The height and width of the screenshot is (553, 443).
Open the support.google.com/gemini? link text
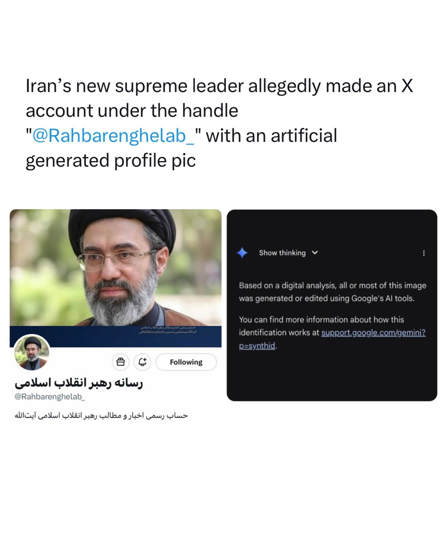click(x=373, y=332)
